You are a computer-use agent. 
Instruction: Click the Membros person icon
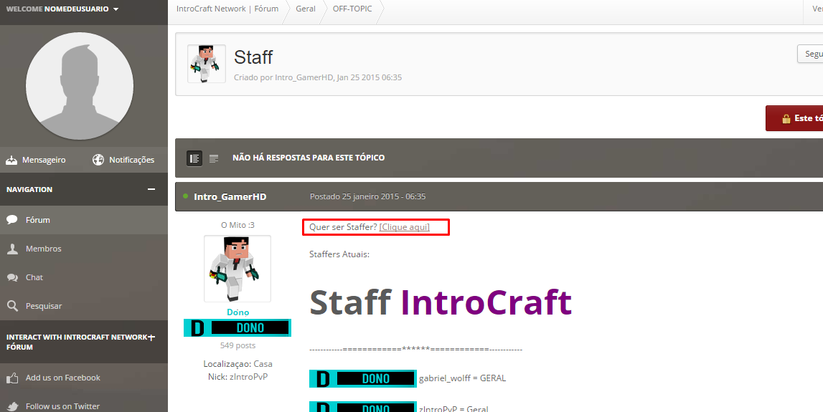[x=12, y=249]
